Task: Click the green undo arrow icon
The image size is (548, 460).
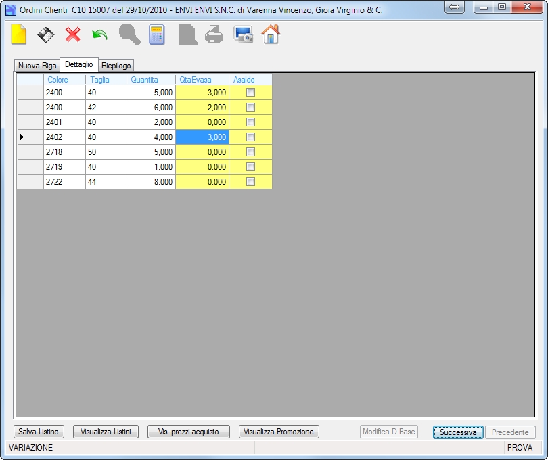Action: 99,35
